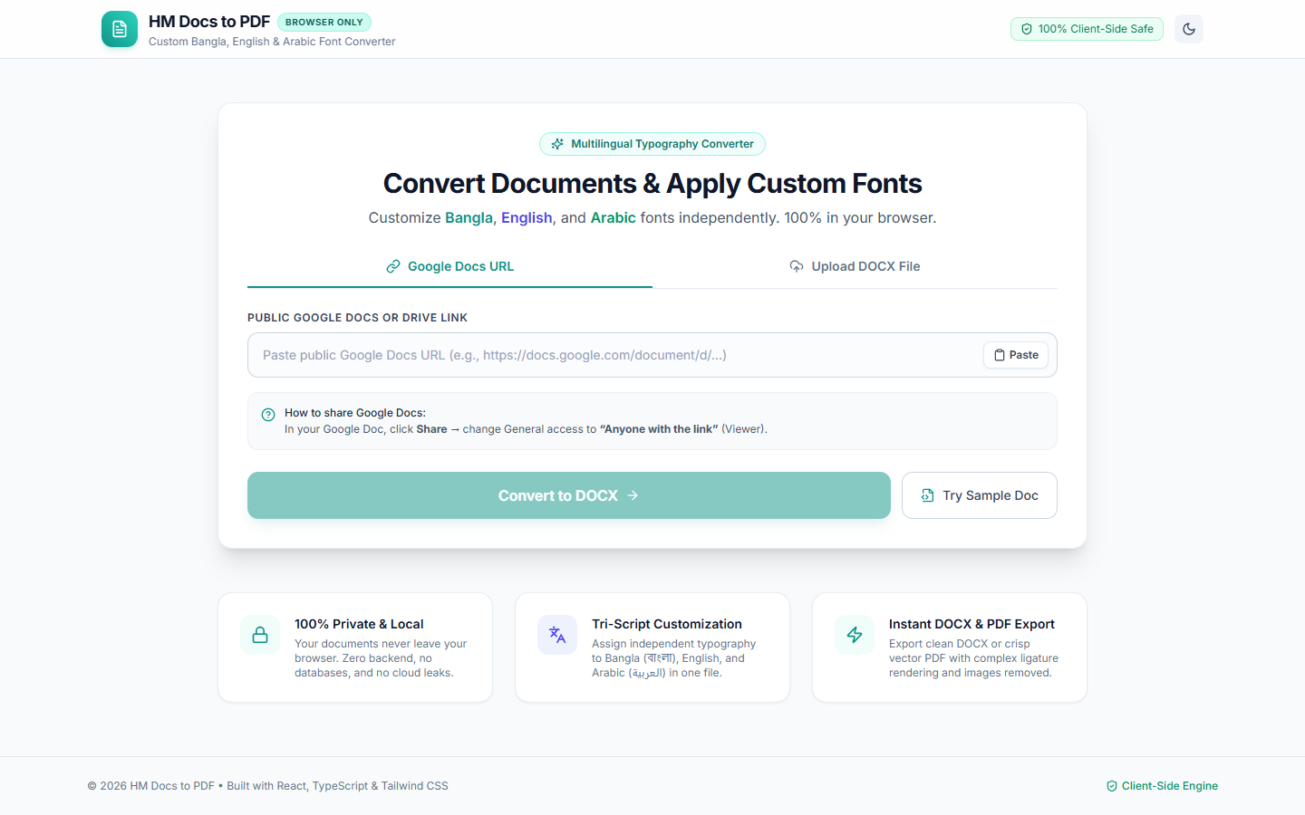
Task: Toggle dark mode with the moon icon
Action: tap(1189, 29)
